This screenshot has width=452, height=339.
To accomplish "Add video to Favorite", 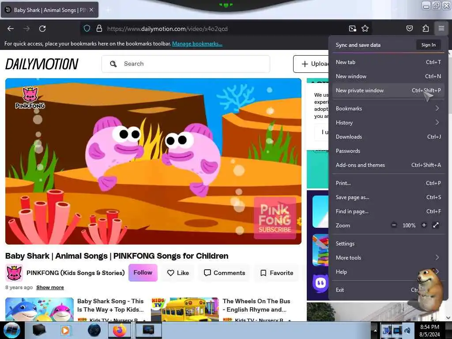I will 276,273.
